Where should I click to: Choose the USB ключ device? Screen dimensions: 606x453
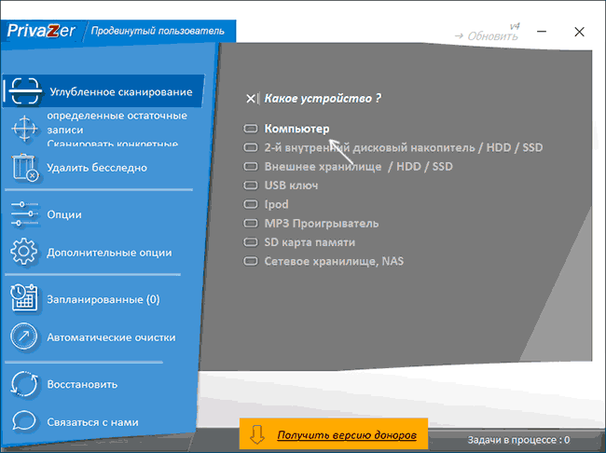pyautogui.click(x=281, y=185)
